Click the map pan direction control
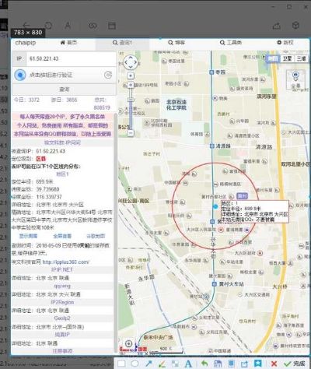Viewport: 311px width, 369px height. pos(131,62)
